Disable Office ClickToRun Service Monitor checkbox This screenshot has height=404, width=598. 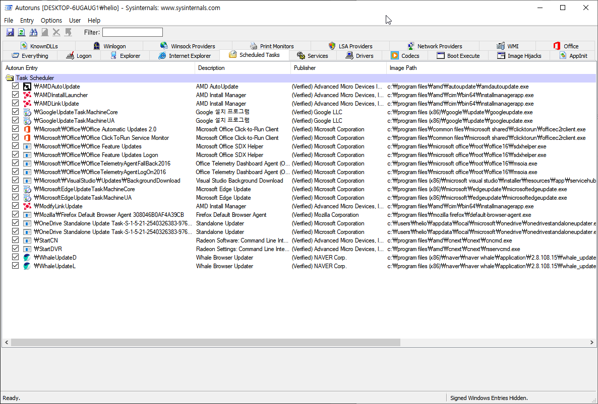pos(15,137)
